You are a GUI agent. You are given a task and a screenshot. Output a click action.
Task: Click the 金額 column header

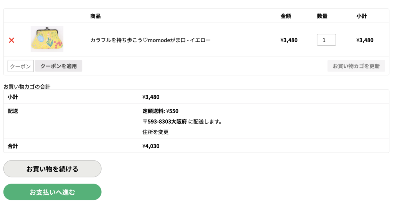(x=286, y=16)
